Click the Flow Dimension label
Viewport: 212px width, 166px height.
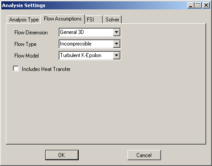tap(31, 33)
